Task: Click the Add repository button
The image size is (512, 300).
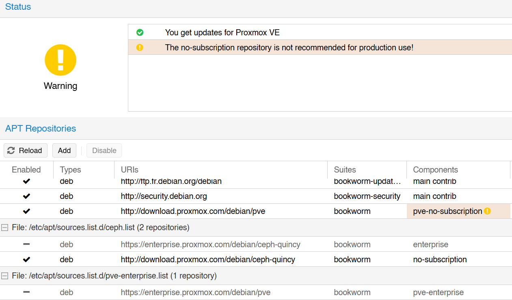Action: [64, 151]
